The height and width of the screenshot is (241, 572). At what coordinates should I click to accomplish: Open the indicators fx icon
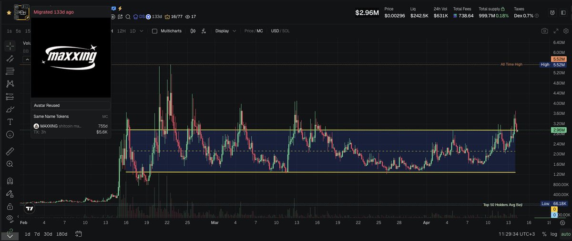(x=204, y=31)
